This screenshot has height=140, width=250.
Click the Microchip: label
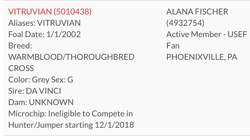tap(27, 114)
